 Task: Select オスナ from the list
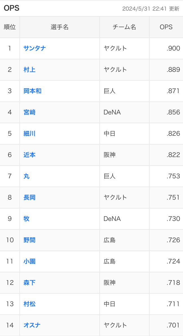tap(32, 325)
